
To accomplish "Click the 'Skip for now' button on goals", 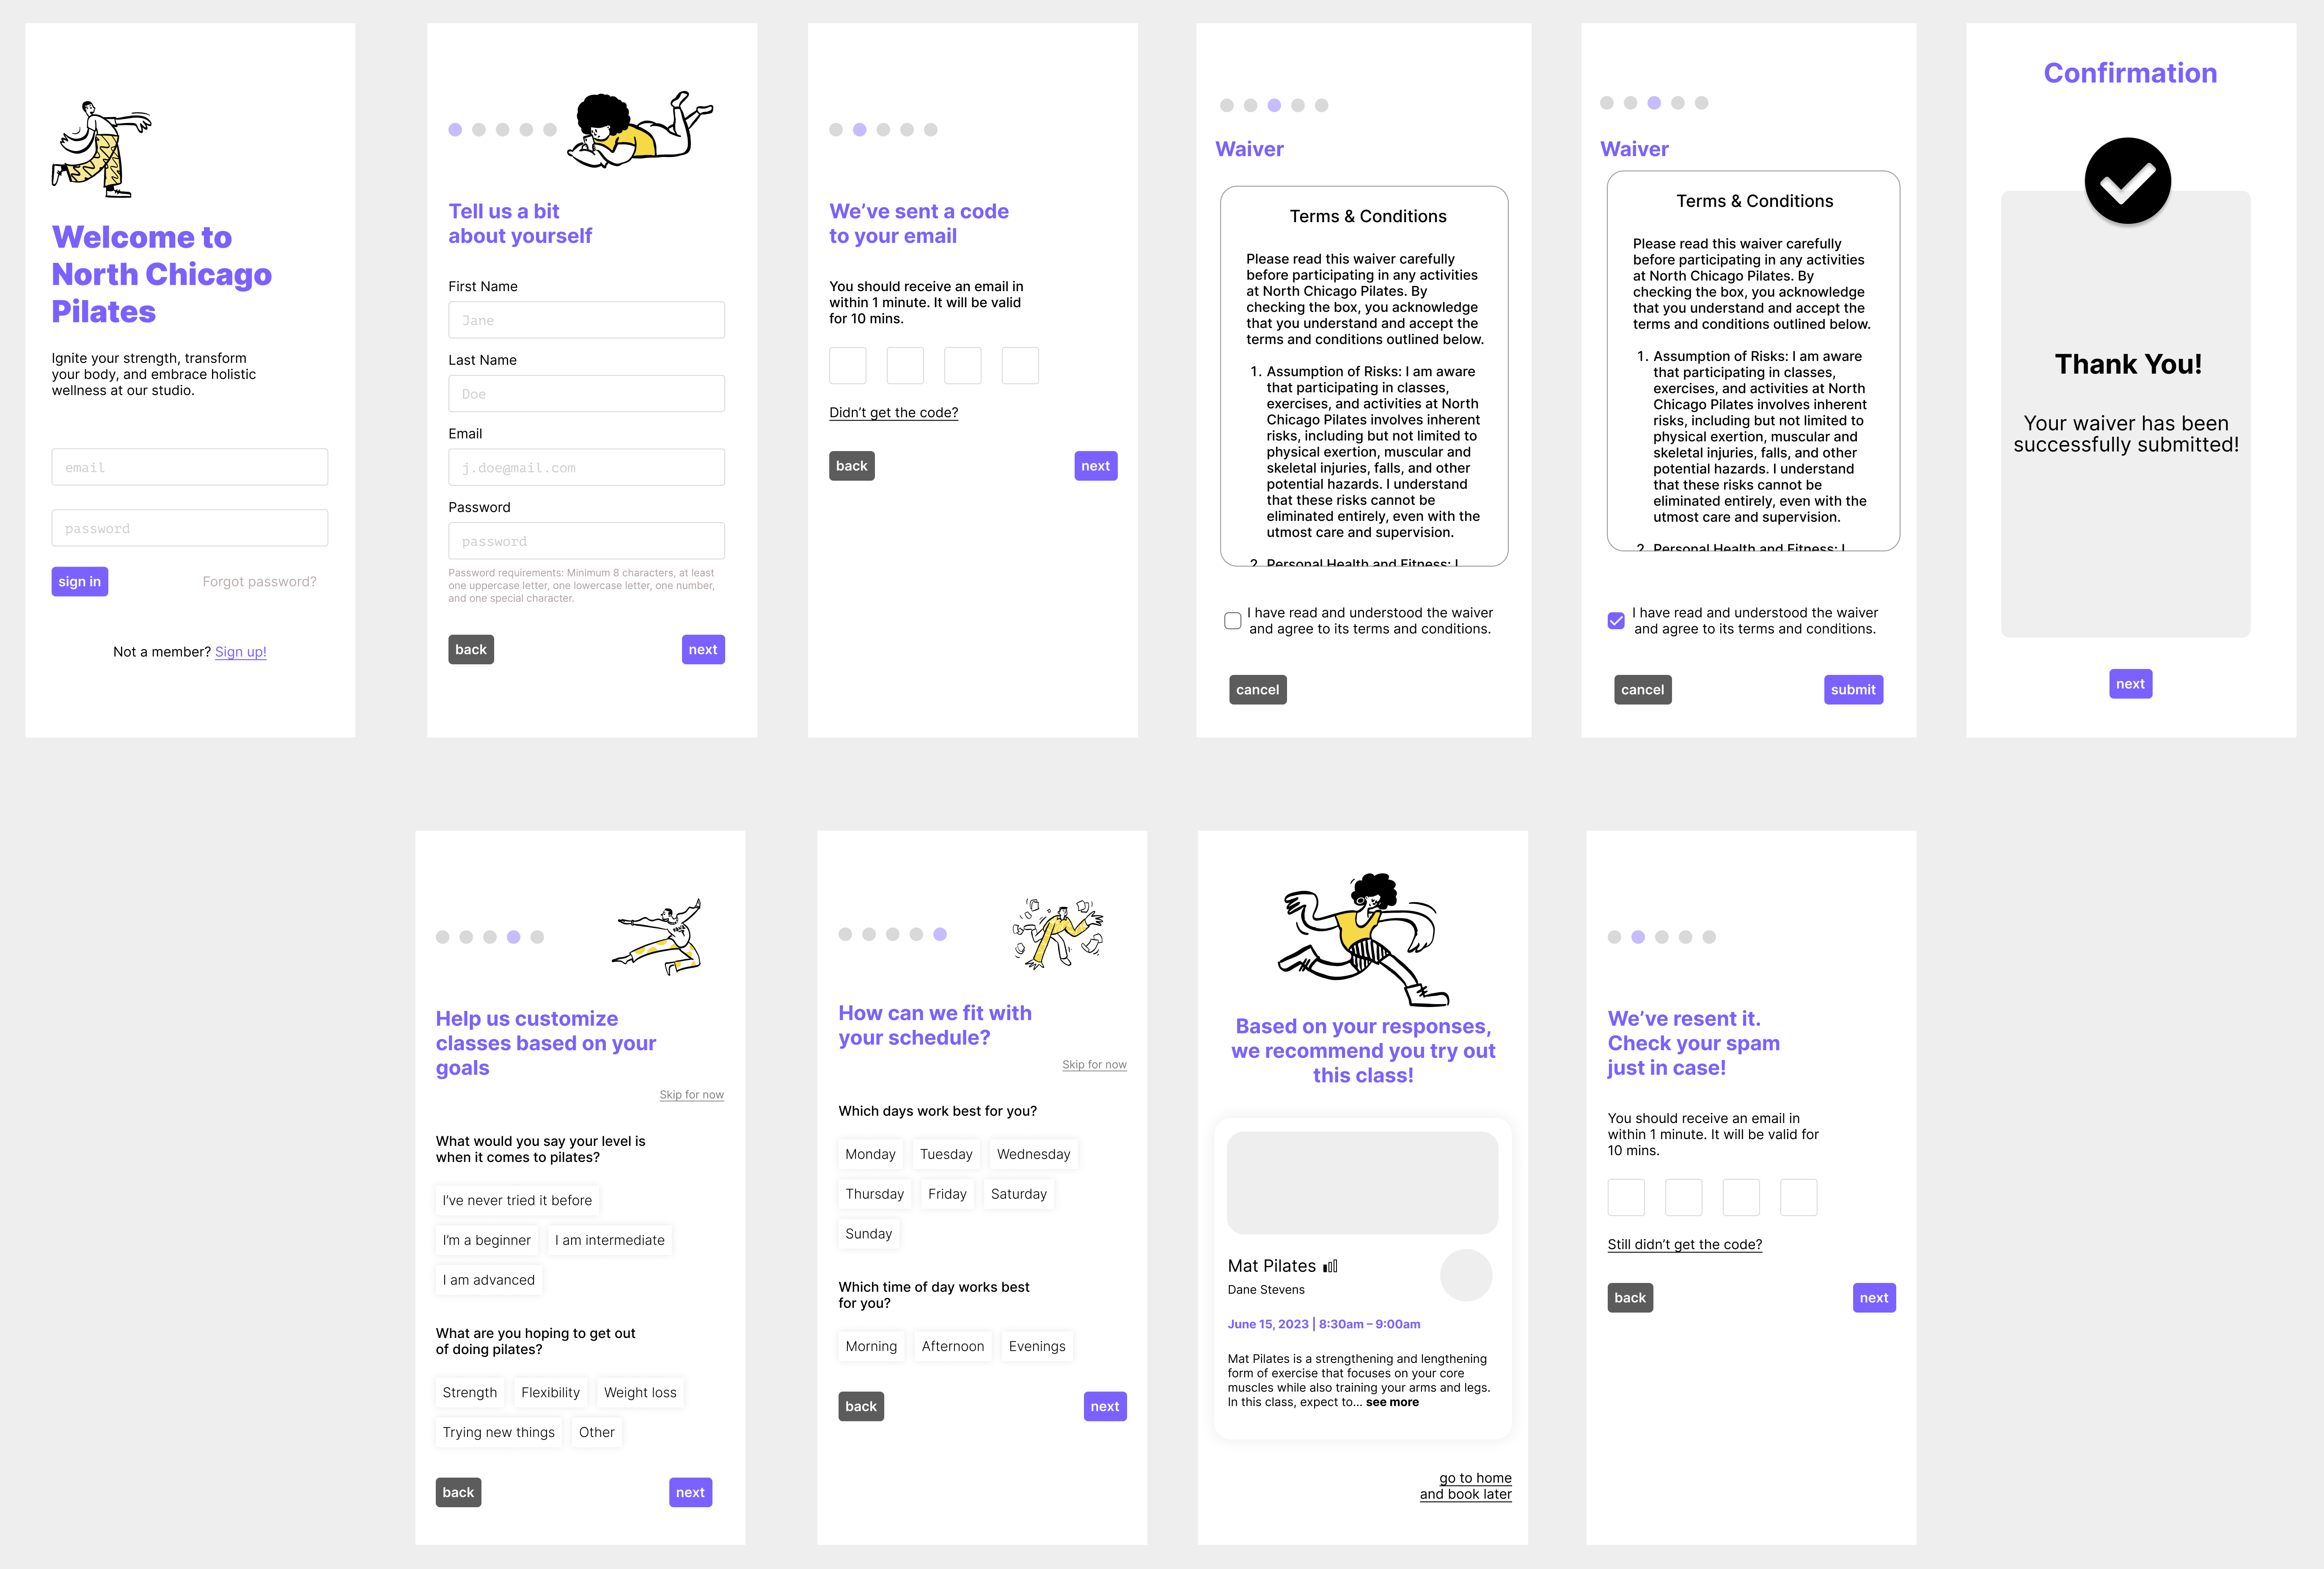I will coord(693,1094).
